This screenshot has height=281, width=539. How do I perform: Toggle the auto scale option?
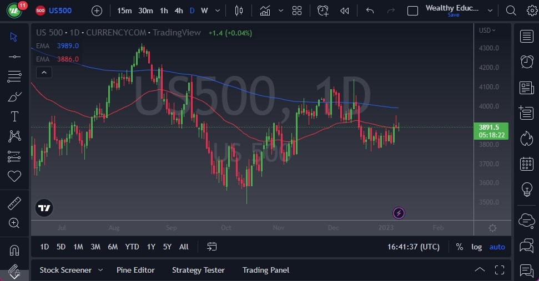pyautogui.click(x=497, y=247)
